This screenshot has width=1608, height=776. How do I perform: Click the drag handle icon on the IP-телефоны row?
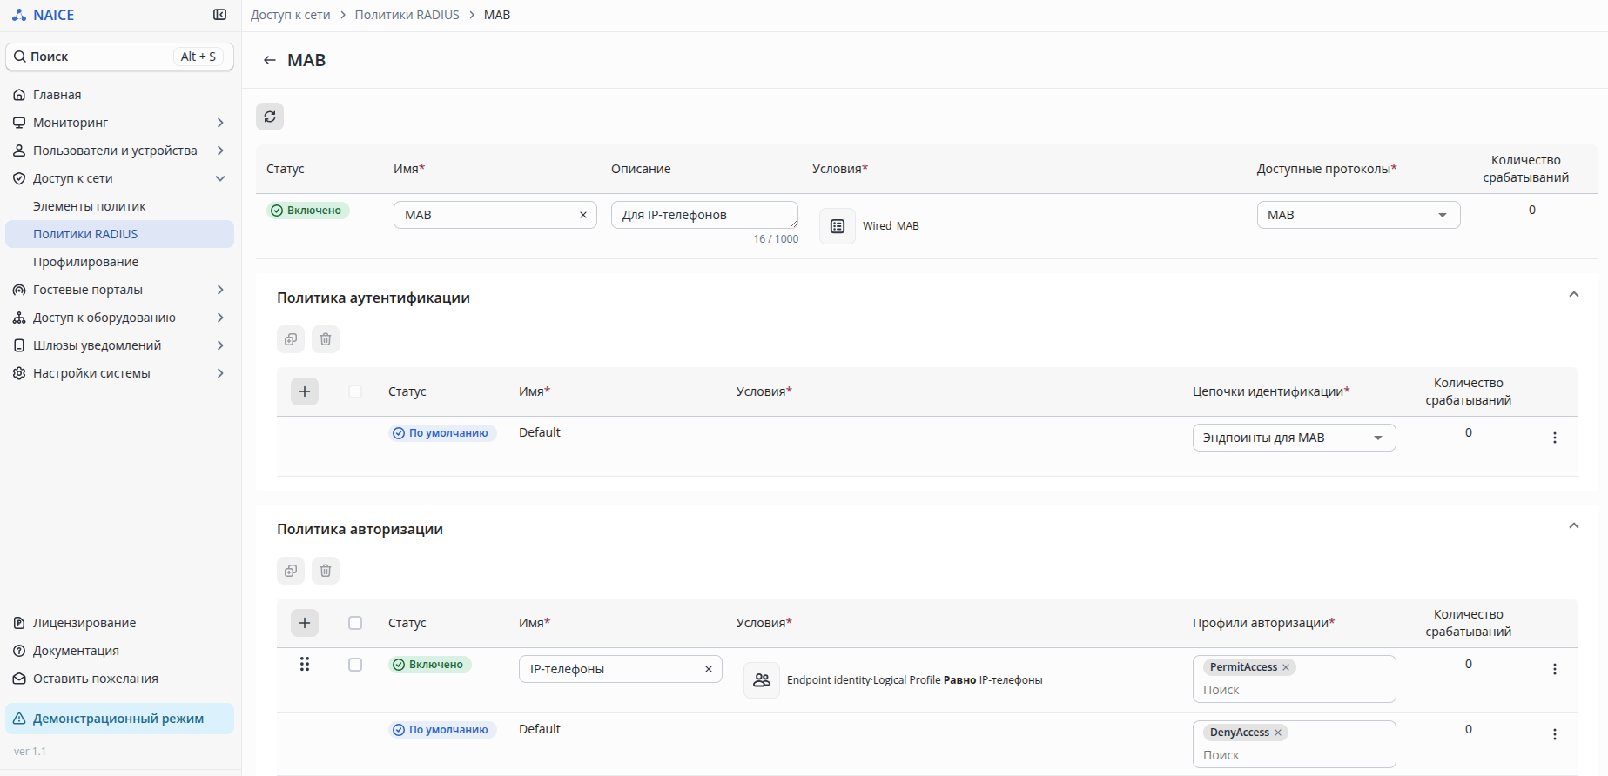coord(305,664)
